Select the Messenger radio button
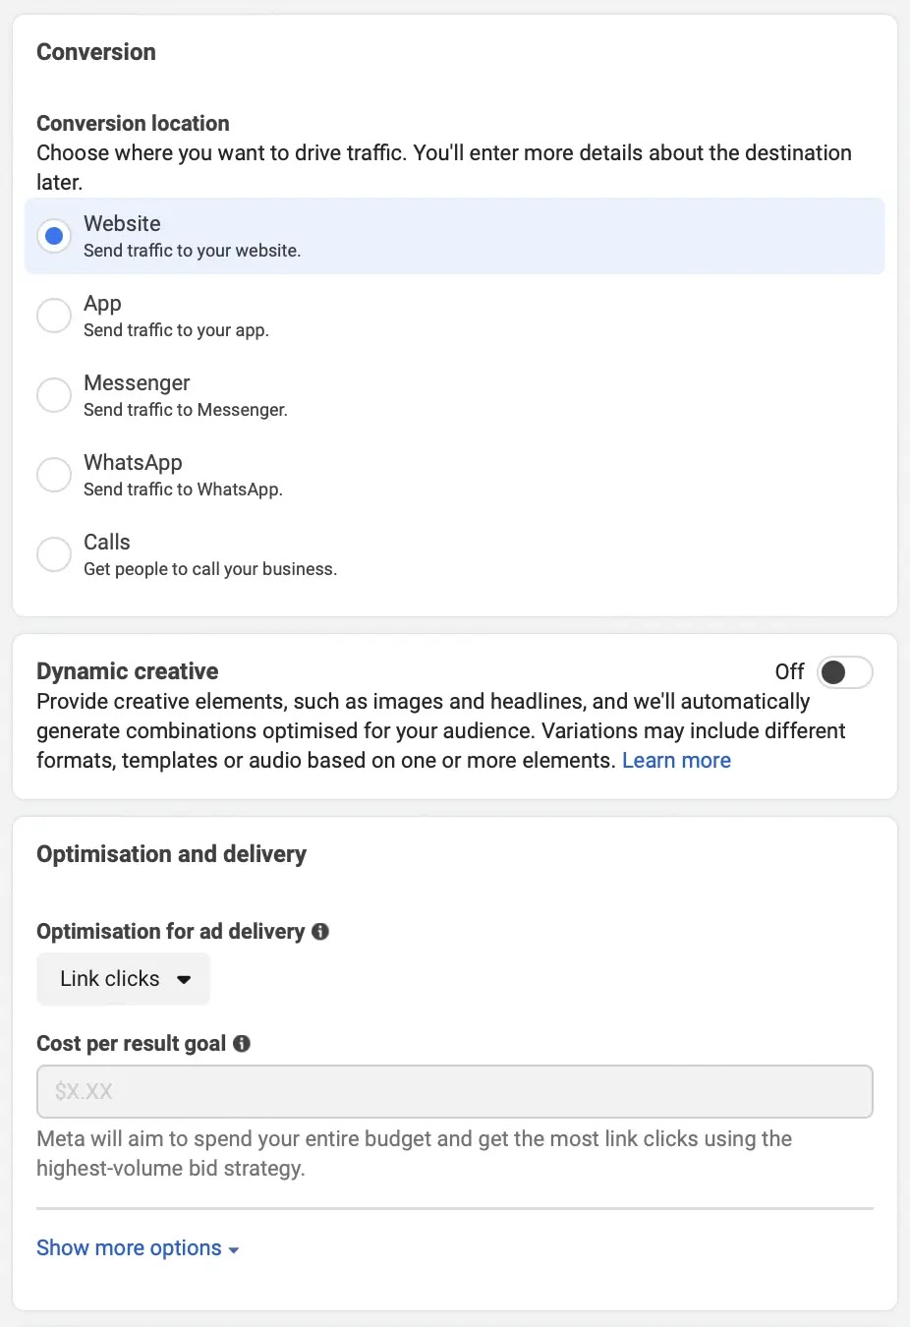The height and width of the screenshot is (1327, 910). tap(54, 395)
